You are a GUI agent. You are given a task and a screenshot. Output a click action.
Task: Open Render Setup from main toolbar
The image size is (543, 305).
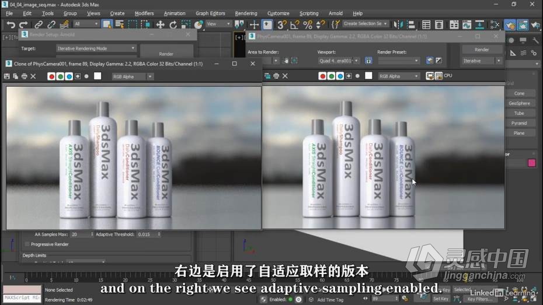510,24
